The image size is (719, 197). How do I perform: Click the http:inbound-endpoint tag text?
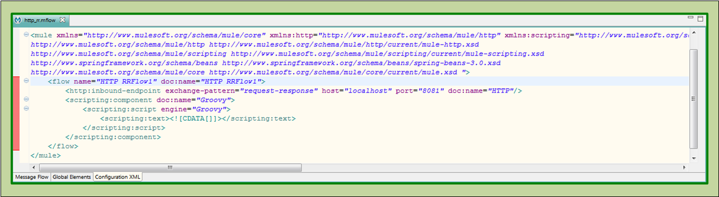(113, 90)
